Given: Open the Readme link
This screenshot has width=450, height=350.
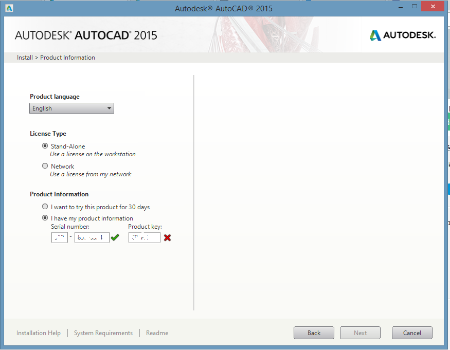Looking at the screenshot, I should tap(157, 333).
